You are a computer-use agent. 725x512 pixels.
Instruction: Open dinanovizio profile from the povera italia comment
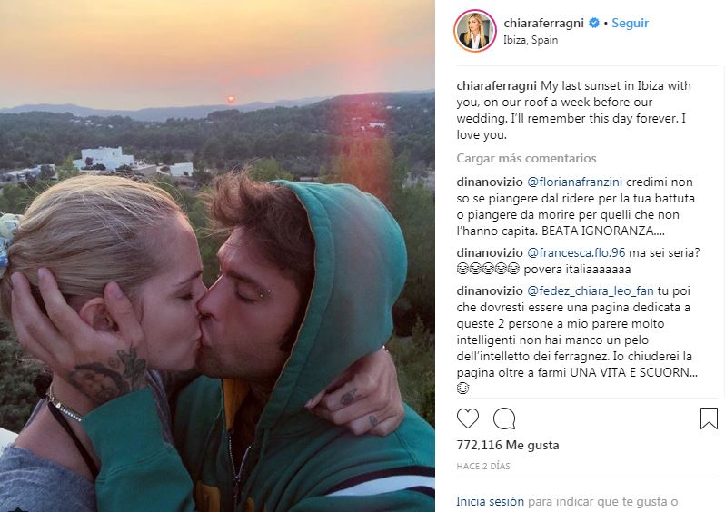click(490, 252)
